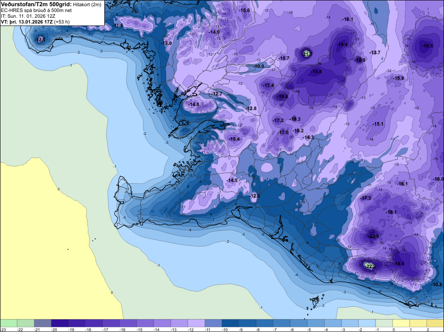Click the -18.3 temperature label
444x332 pixels.
coord(295,119)
